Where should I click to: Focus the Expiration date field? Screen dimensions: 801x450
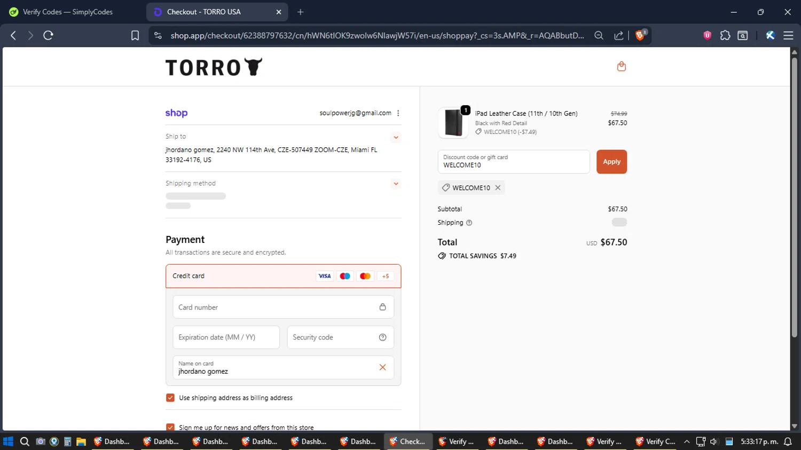click(226, 337)
